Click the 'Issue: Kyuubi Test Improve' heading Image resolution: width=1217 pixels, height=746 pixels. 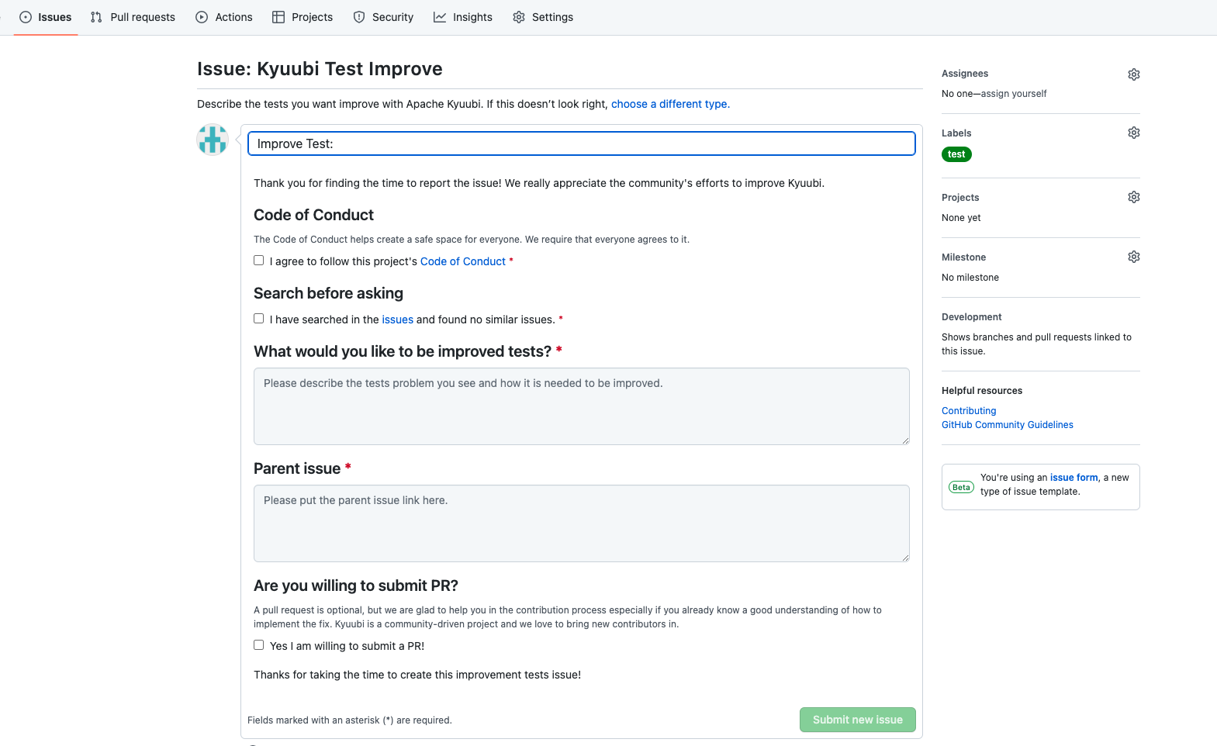(x=320, y=69)
